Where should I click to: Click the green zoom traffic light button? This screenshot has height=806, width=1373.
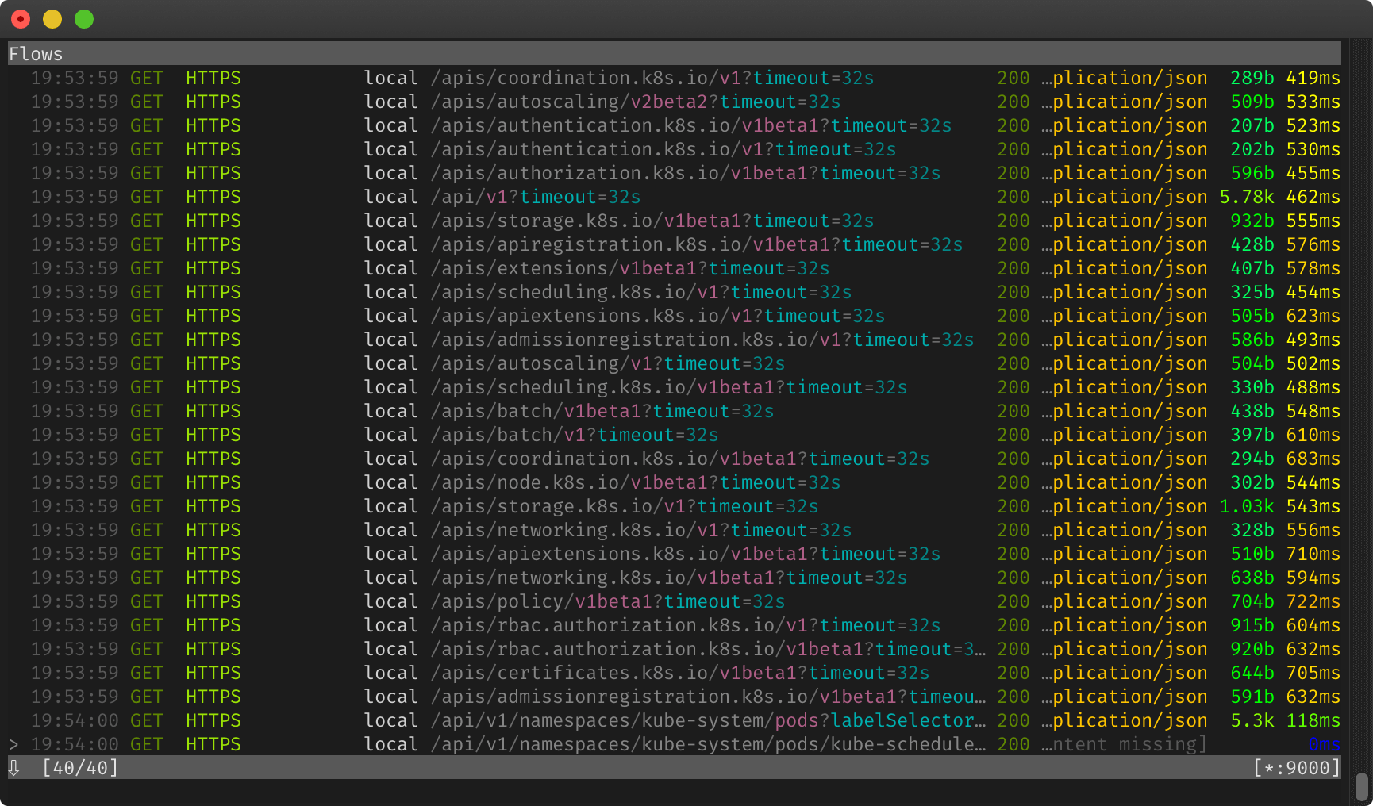(x=83, y=17)
